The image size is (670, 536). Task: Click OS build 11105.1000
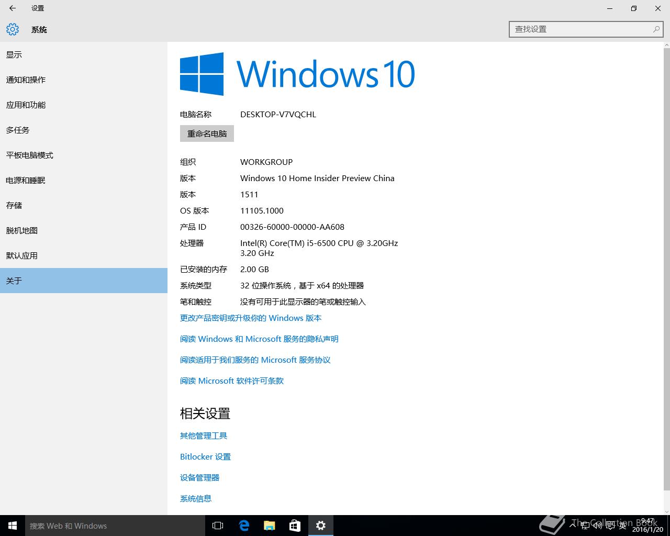(262, 210)
